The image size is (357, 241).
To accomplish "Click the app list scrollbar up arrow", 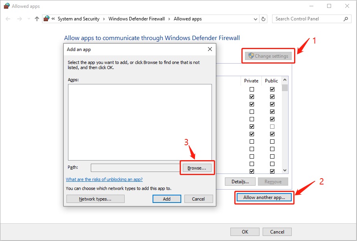I will (x=285, y=80).
